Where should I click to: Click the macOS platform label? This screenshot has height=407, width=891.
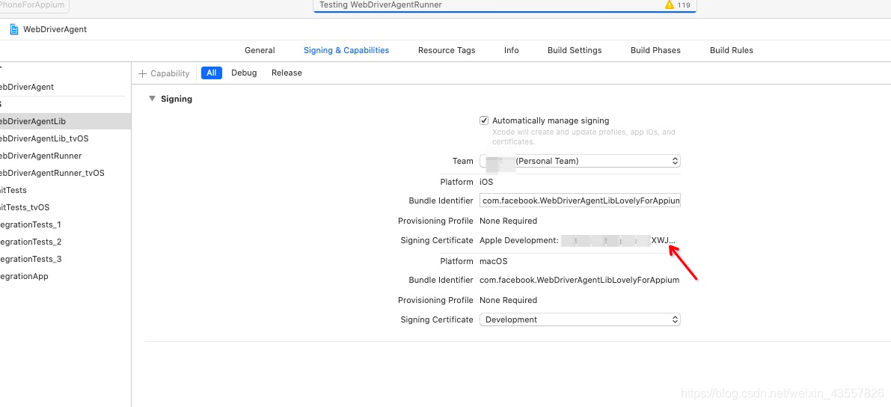(493, 261)
